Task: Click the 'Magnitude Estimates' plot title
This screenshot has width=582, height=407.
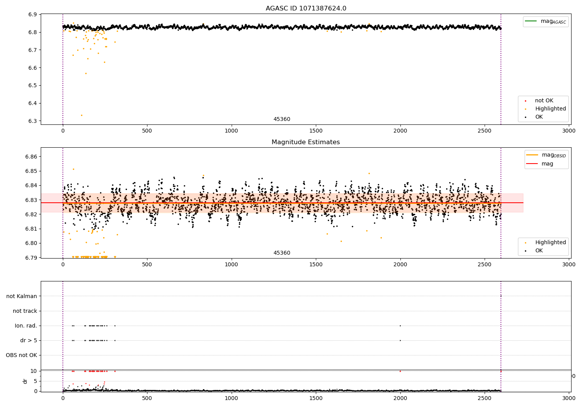Action: pyautogui.click(x=306, y=142)
